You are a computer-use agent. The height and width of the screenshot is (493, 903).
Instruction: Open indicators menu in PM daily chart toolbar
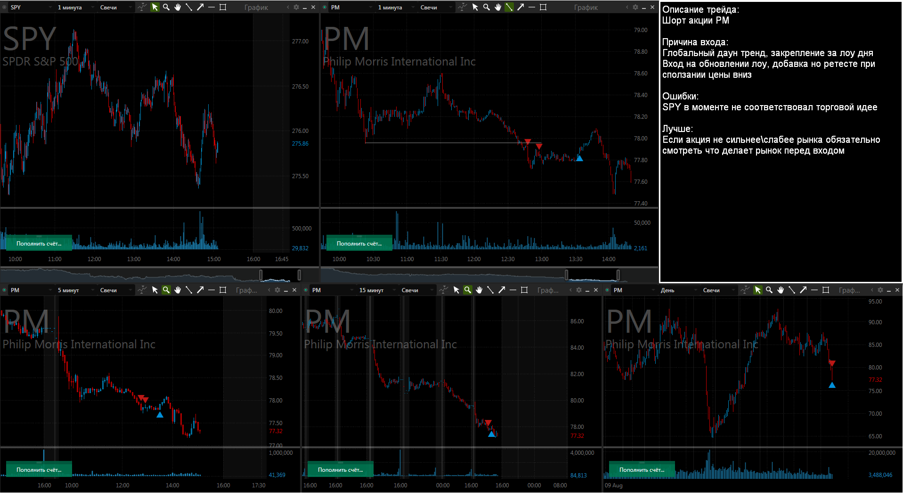tap(745, 290)
